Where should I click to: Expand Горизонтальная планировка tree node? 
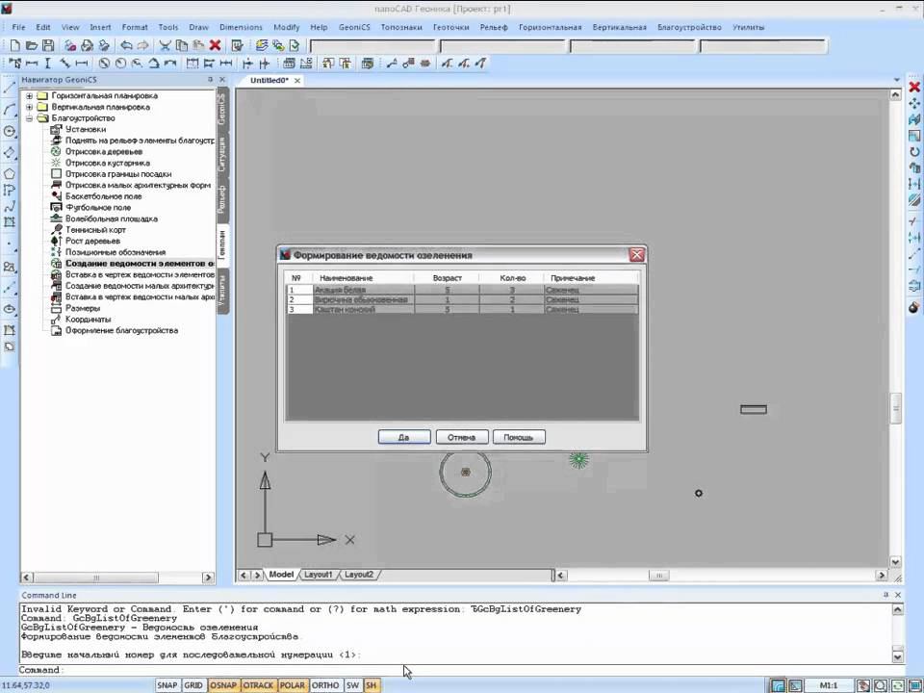pos(30,95)
